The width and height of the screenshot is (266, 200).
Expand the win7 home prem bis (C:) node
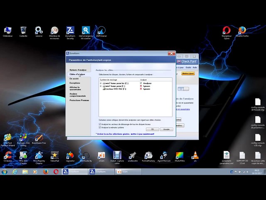[101, 83]
